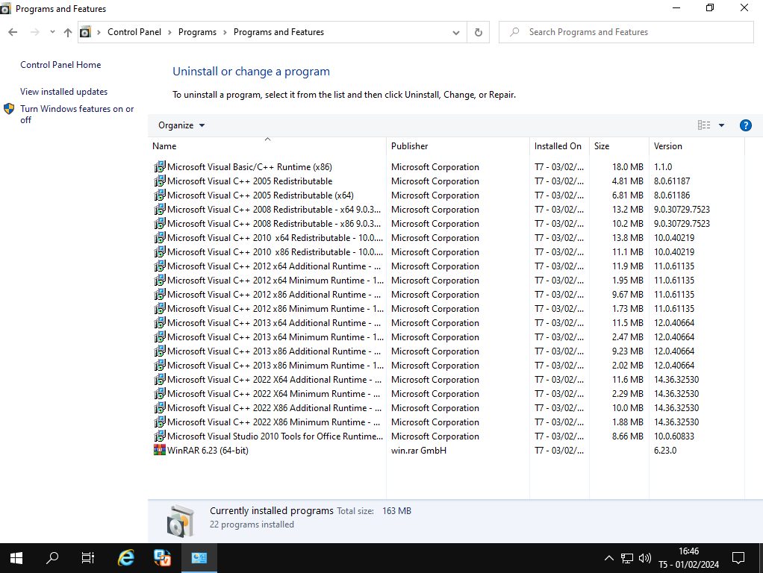Change view using the view icon button

pyautogui.click(x=703, y=125)
